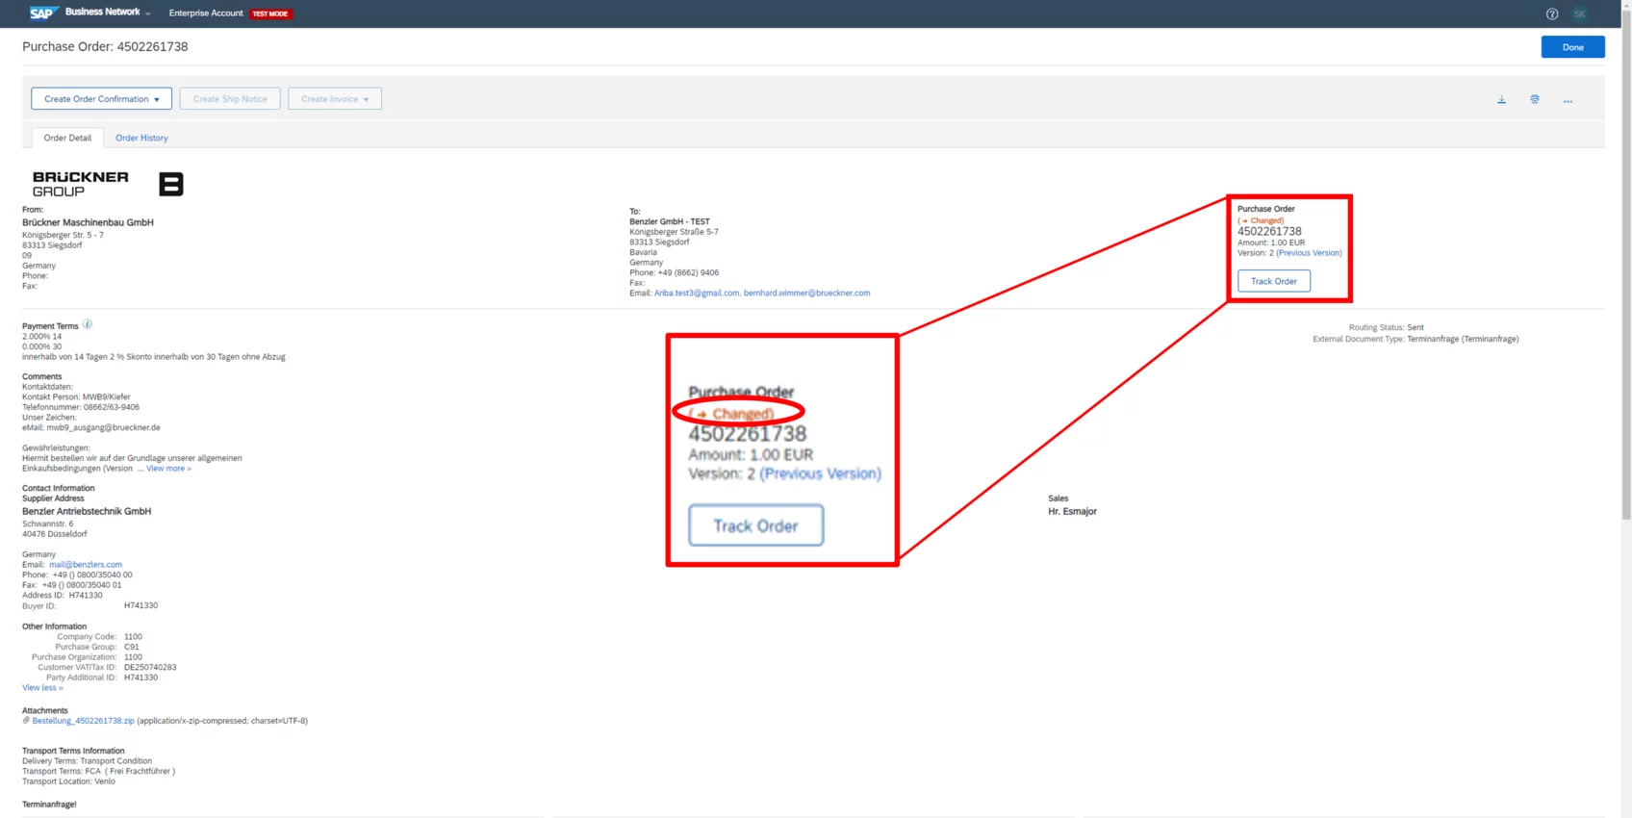Click the Customer VAT/Tax ID DE250740283 value
The width and height of the screenshot is (1632, 818).
150,668
